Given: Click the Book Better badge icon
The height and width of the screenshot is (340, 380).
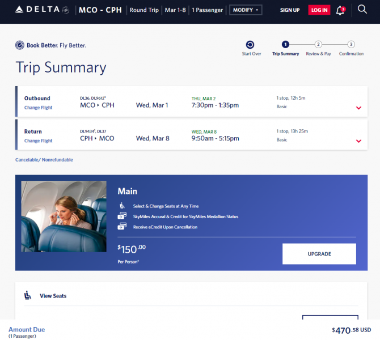Looking at the screenshot, I should point(20,45).
